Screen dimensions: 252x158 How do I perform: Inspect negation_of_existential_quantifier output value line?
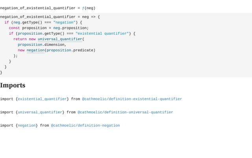click(48, 8)
